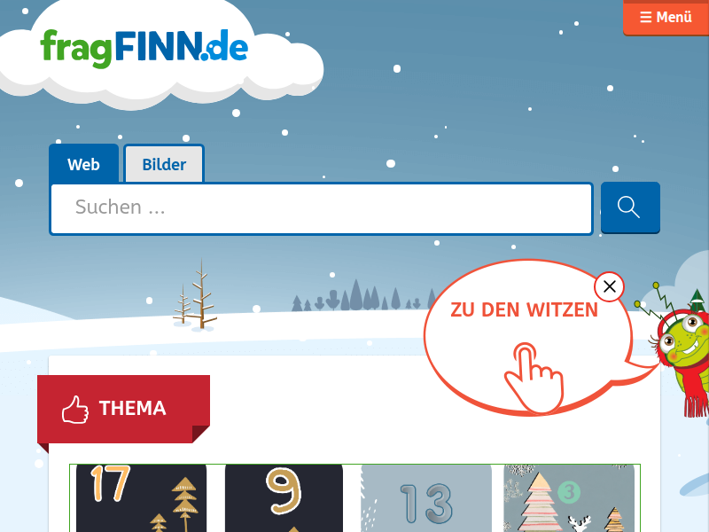The image size is (709, 532).
Task: Select the Web search tab
Action: click(83, 164)
